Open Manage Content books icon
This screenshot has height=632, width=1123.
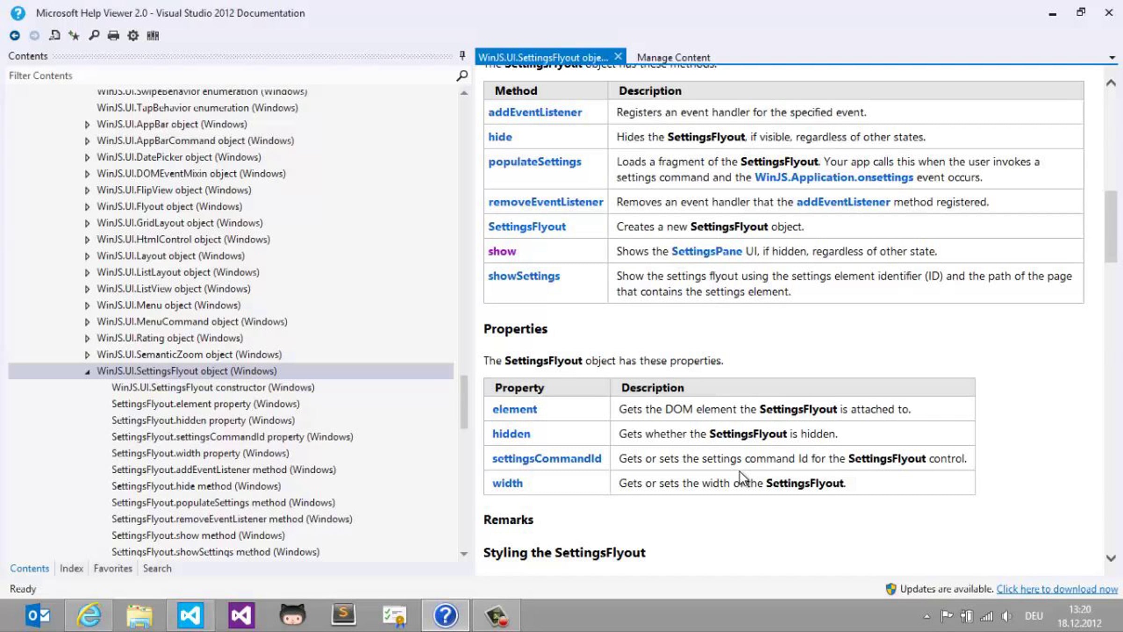point(153,36)
